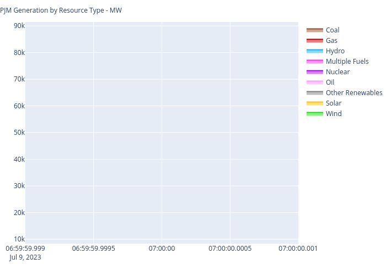Click the blue Hydro legend swatch
This screenshot has width=386, height=275.
pos(314,51)
